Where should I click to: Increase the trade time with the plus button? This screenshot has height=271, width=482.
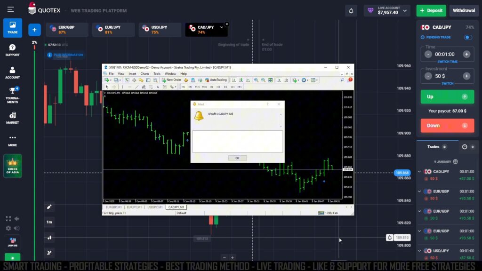pyautogui.click(x=466, y=55)
